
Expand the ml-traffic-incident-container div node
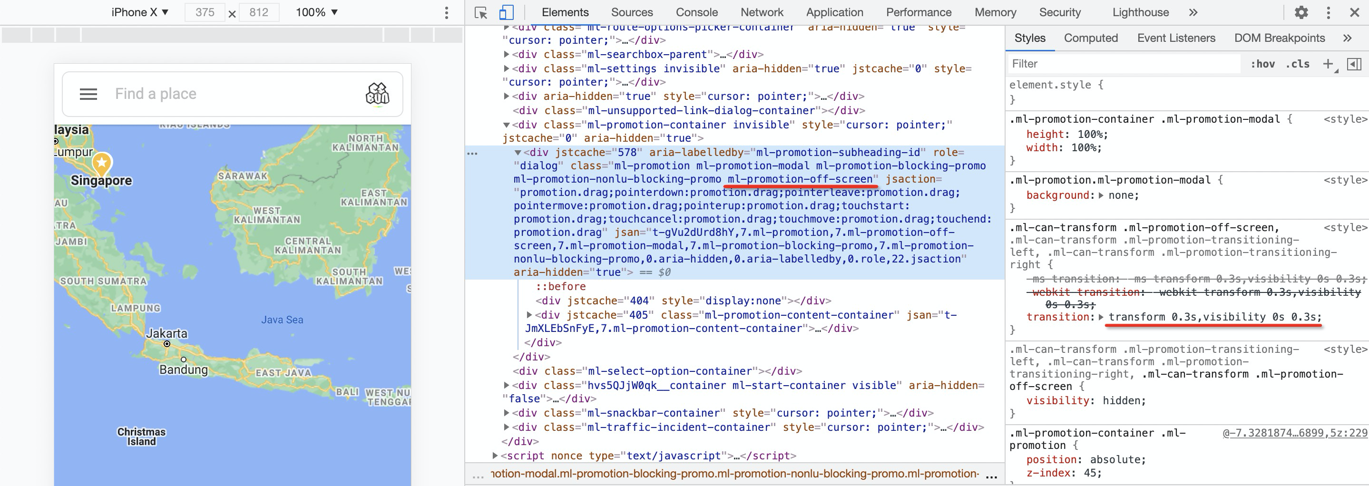tap(507, 427)
